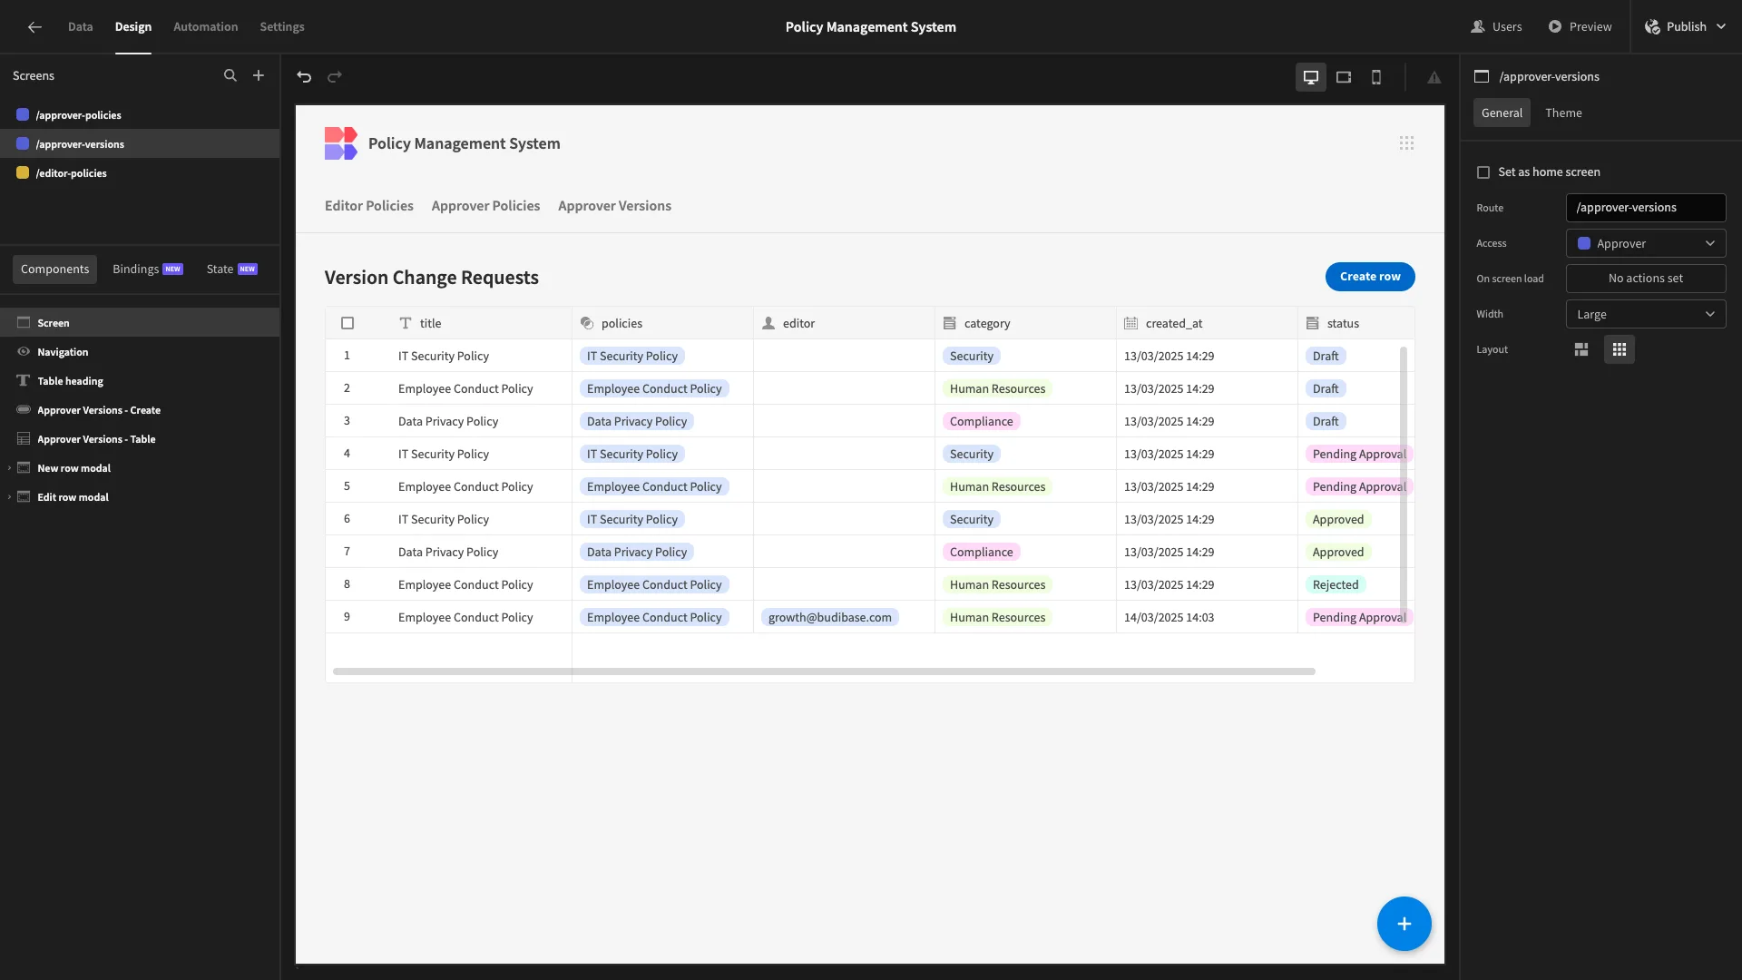Open the warnings triangle icon
Screen dimensions: 1742x980
[x=1434, y=78]
